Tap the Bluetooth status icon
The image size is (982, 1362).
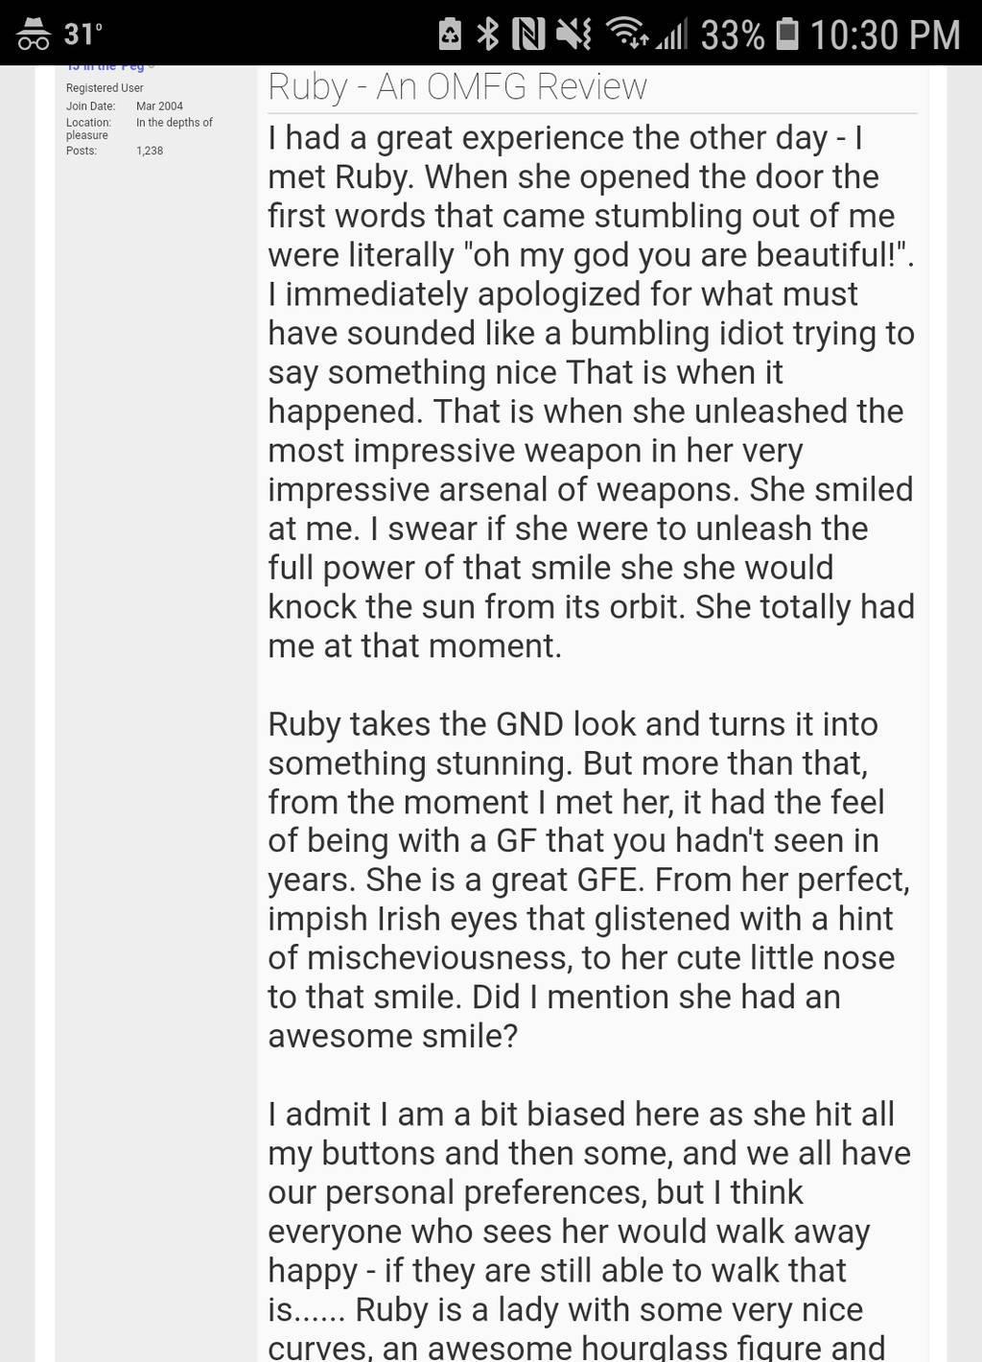(x=488, y=35)
